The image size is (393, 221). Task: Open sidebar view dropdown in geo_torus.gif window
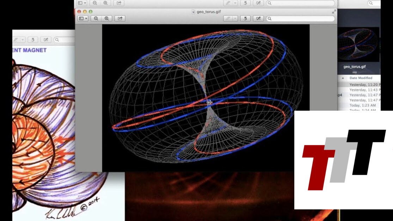[x=83, y=18]
